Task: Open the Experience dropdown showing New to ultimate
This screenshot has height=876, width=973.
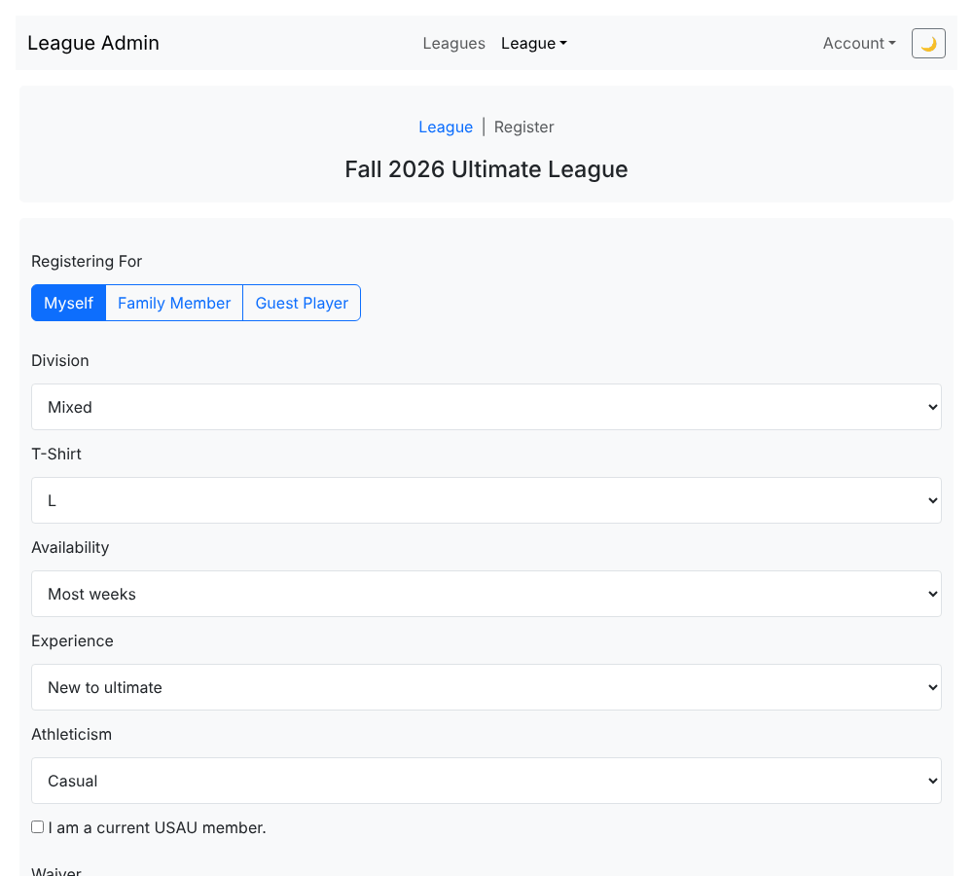Action: pos(486,687)
